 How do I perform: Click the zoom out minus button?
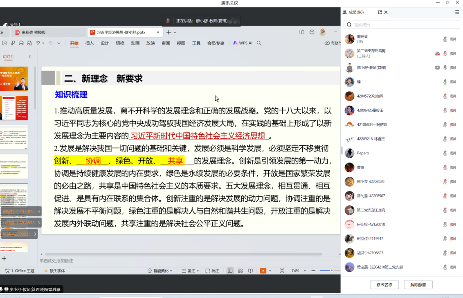313,271
